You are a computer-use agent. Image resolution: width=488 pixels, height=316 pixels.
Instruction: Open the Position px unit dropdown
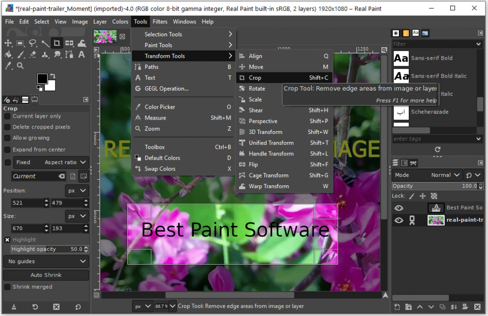[77, 191]
